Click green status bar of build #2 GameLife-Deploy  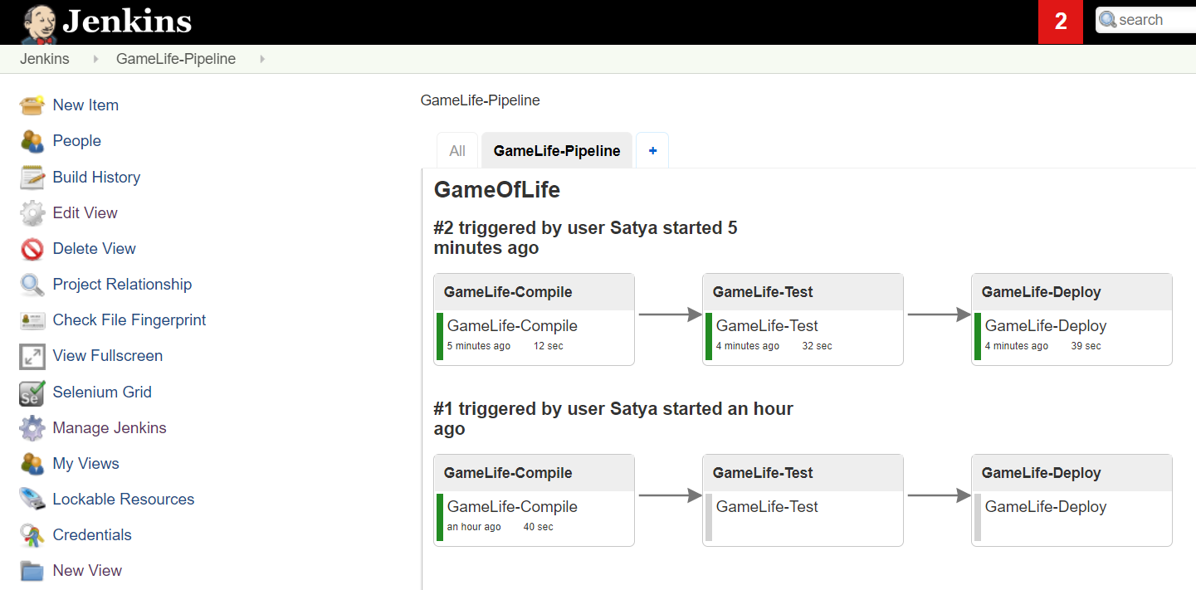(x=978, y=336)
